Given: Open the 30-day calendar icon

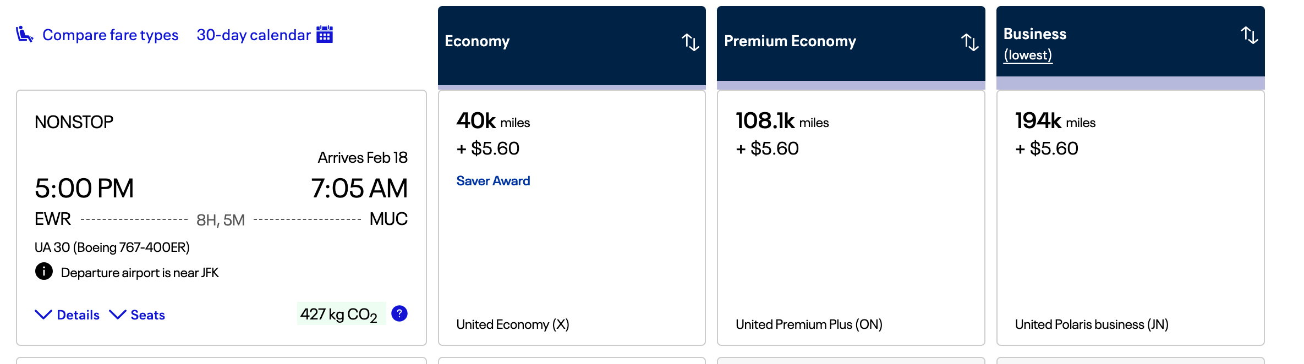Looking at the screenshot, I should [x=325, y=34].
